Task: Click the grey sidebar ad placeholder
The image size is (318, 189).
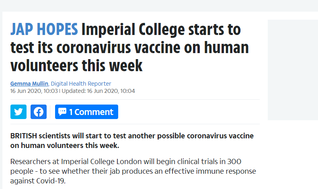Action: click(293, 70)
